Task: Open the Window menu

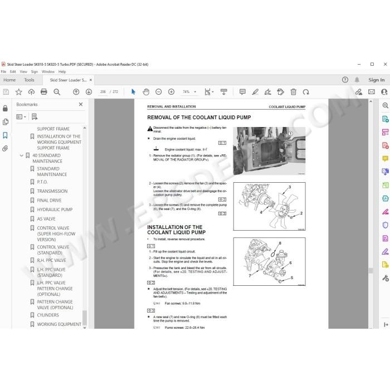Action: tap(48, 72)
